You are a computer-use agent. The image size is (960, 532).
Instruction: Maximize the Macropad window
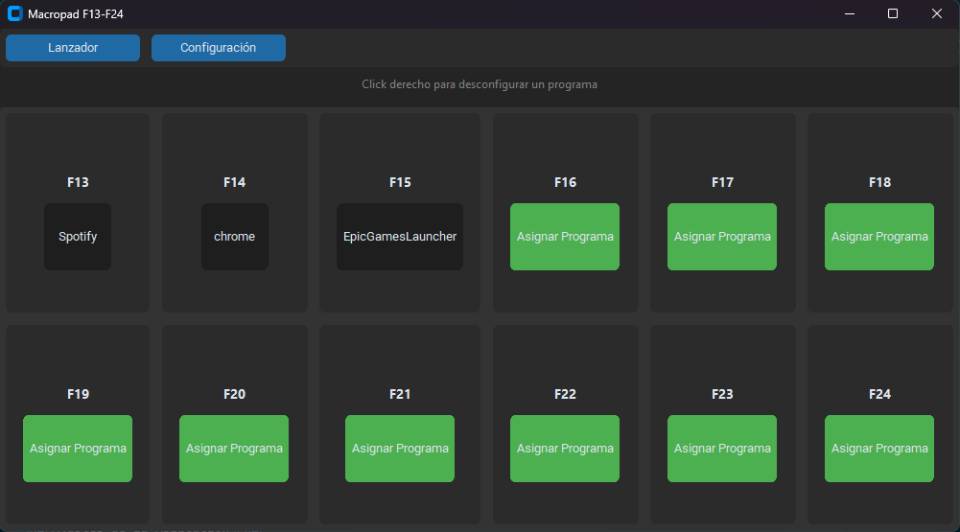tap(893, 13)
